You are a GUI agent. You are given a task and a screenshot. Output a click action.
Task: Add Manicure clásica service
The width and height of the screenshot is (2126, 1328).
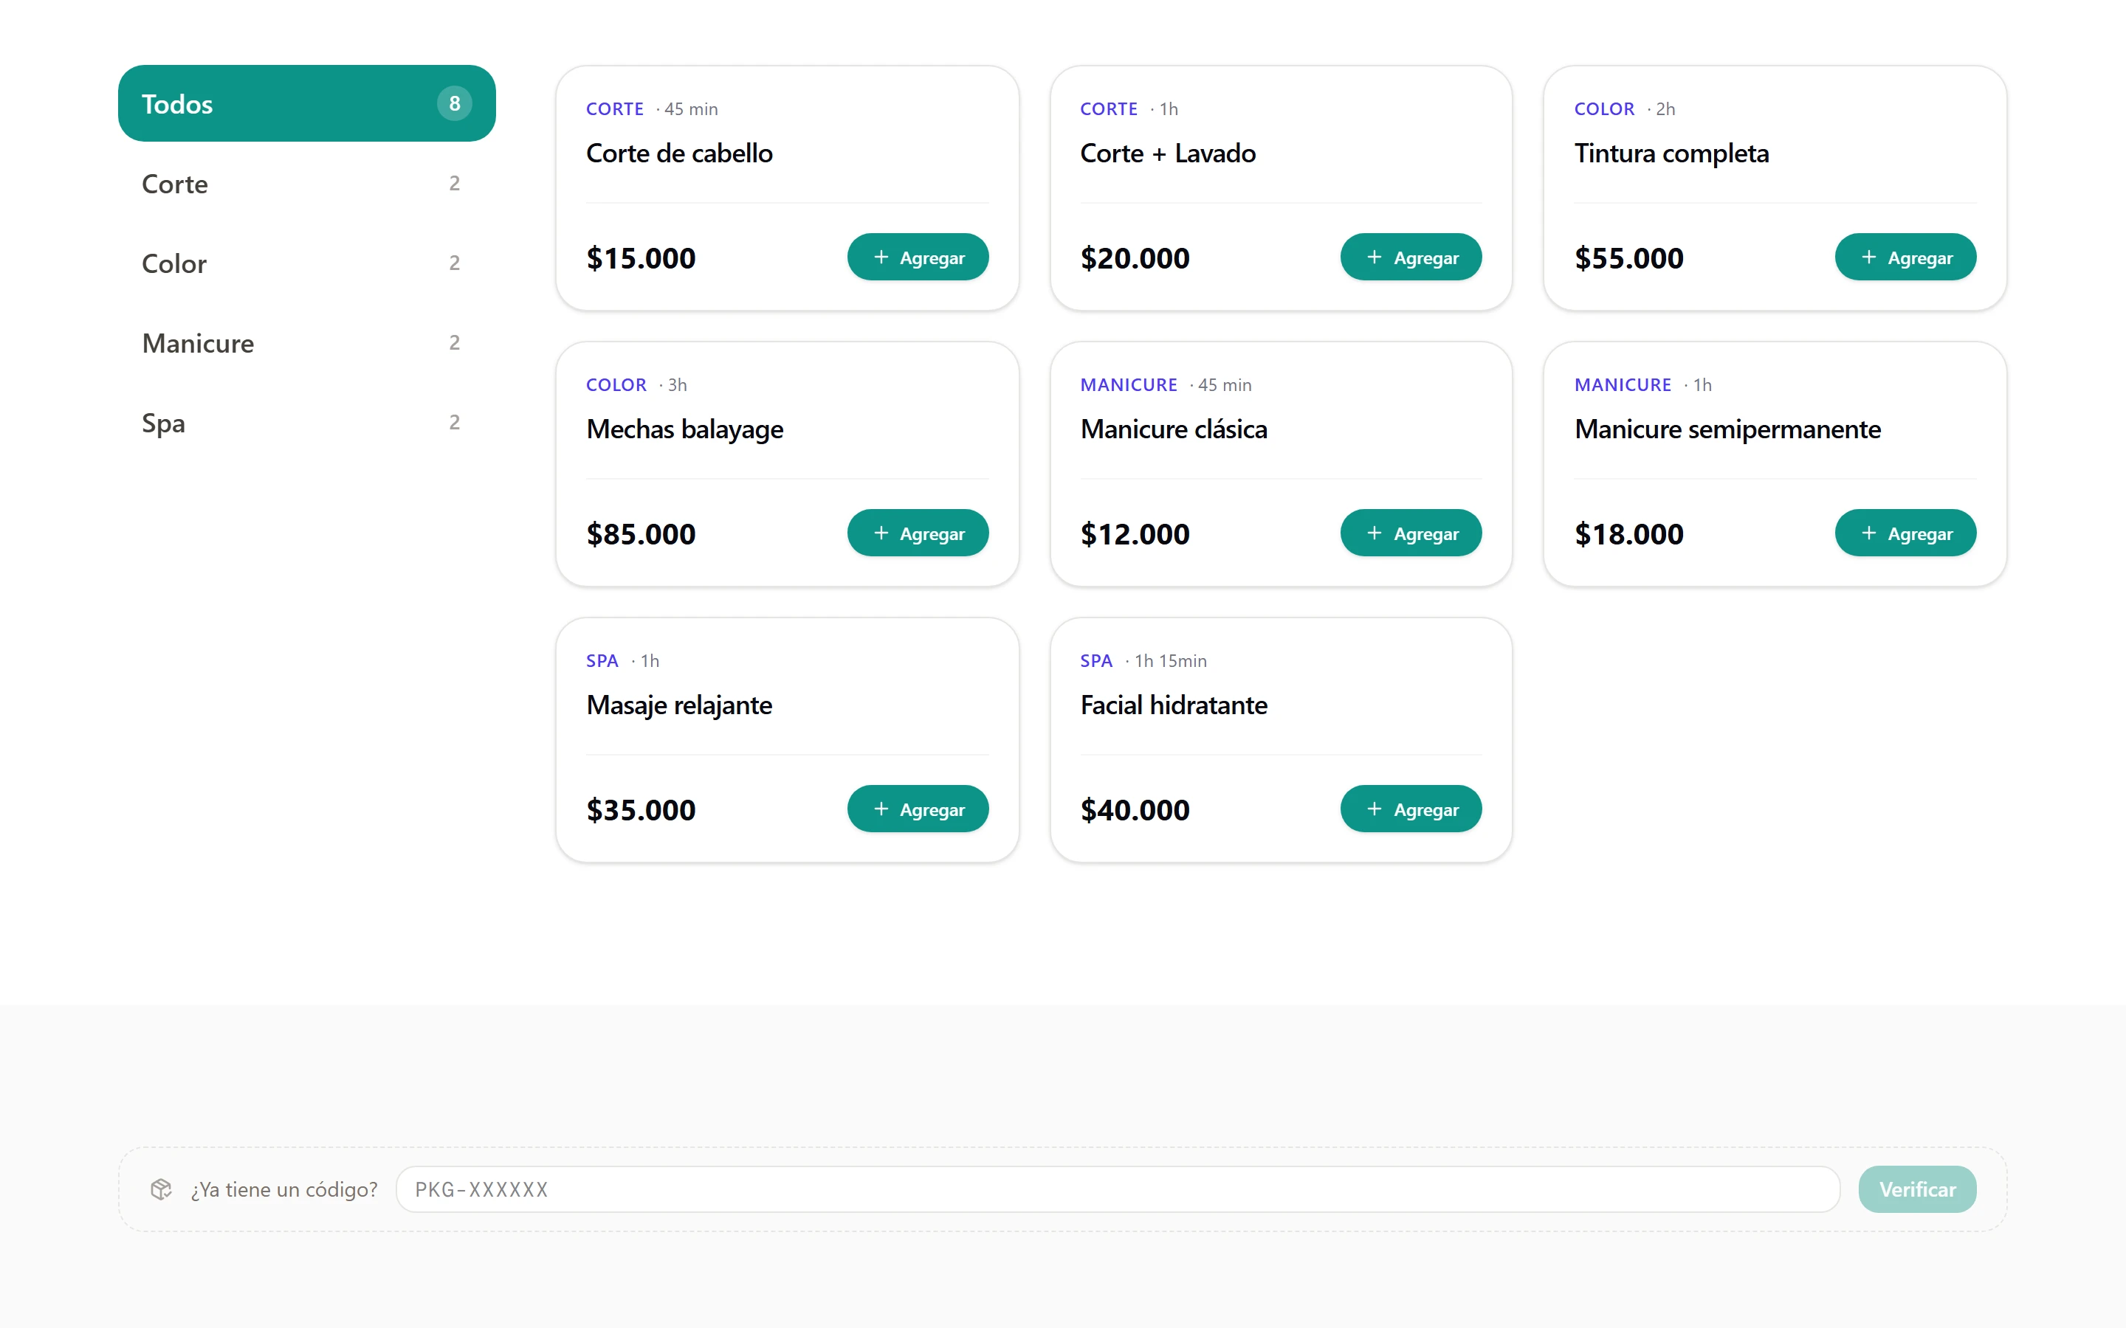pyautogui.click(x=1411, y=533)
